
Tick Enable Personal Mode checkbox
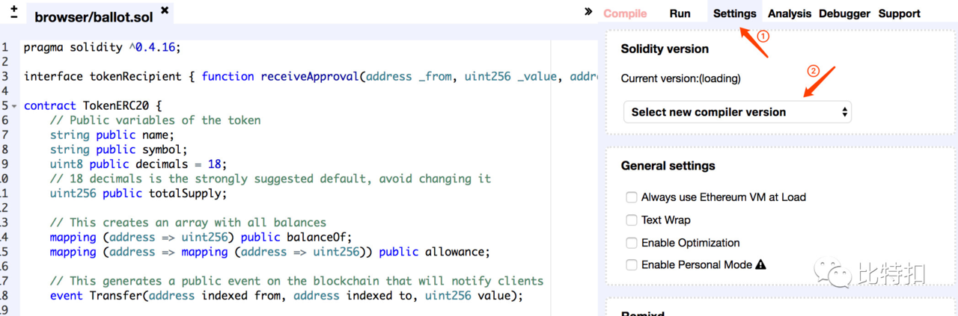point(632,264)
